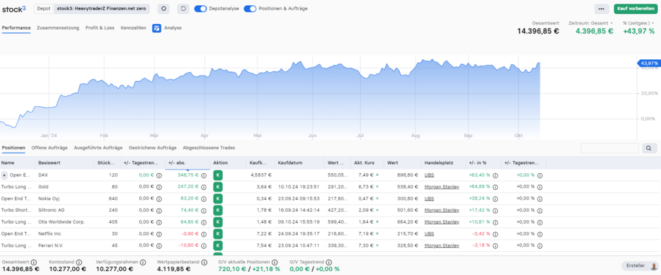Click green K action button in Nokia Oyj row
This screenshot has height=275, width=661.
(218, 198)
